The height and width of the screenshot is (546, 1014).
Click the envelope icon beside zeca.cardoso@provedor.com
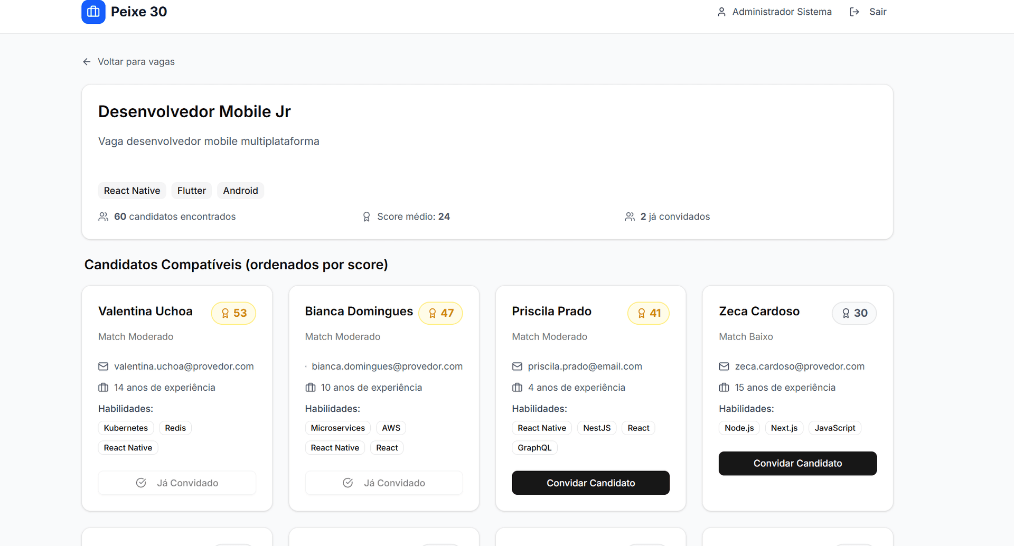[x=724, y=366]
